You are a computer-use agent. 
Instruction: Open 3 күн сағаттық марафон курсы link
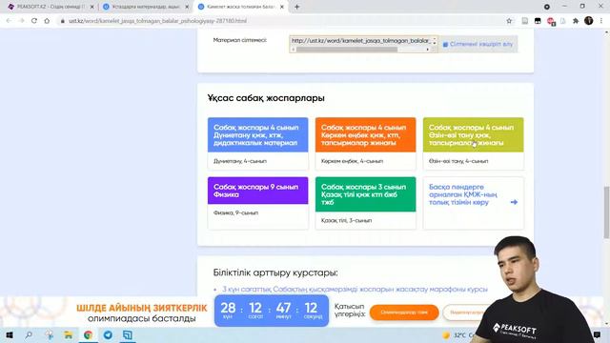(355, 290)
